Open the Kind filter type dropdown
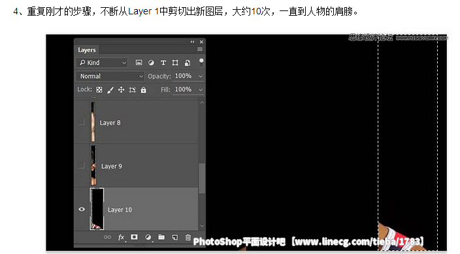The width and height of the screenshot is (460, 254). point(102,63)
